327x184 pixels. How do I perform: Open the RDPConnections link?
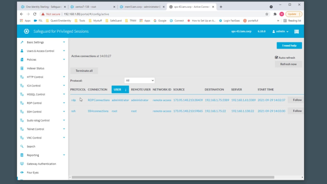[x=99, y=100]
